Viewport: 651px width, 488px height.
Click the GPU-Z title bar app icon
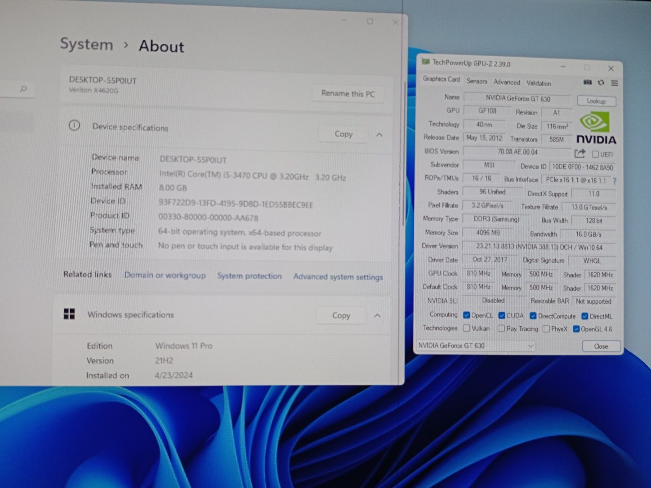pos(425,62)
